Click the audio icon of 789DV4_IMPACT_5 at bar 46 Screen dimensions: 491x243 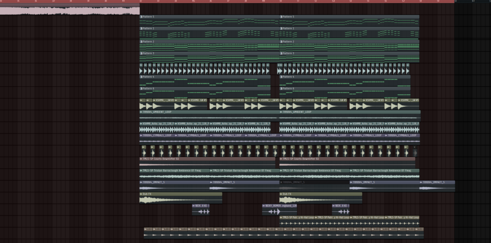(x=212, y=182)
